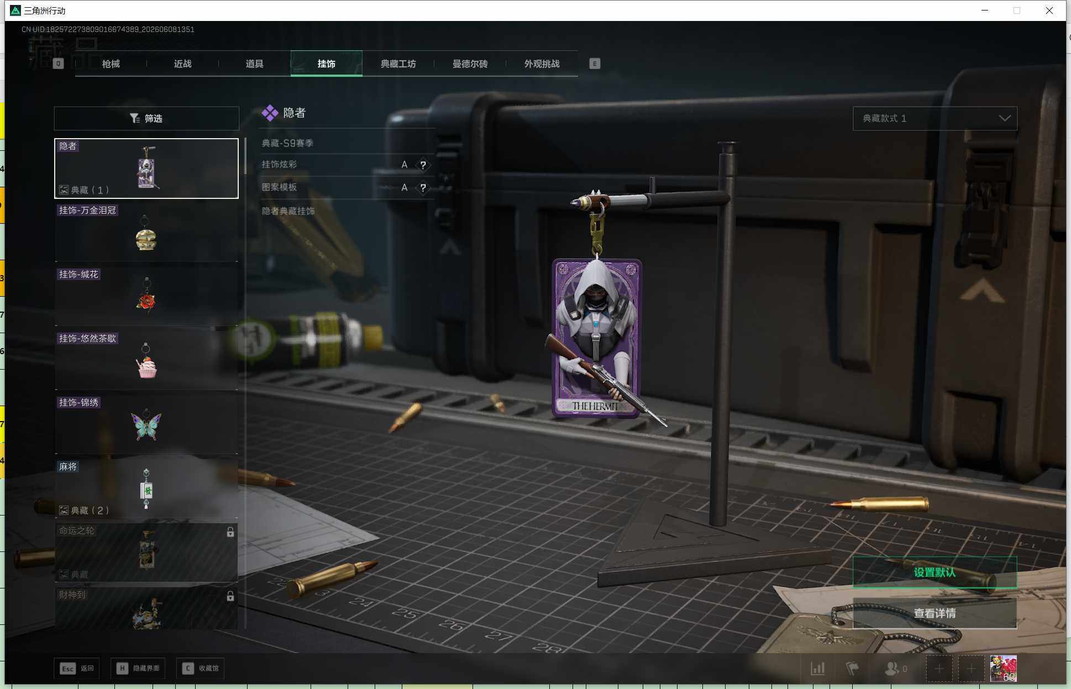Switch to the 外观挑战 tab

click(x=542, y=64)
